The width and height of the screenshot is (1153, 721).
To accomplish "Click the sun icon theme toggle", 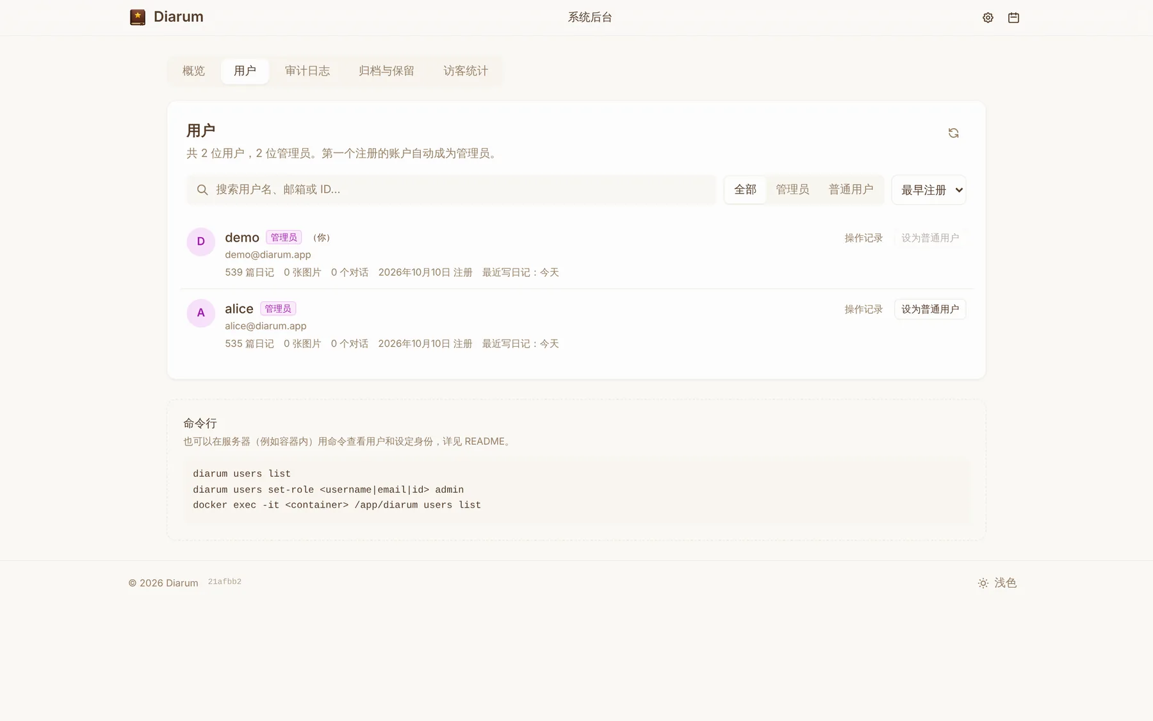I will 983,583.
